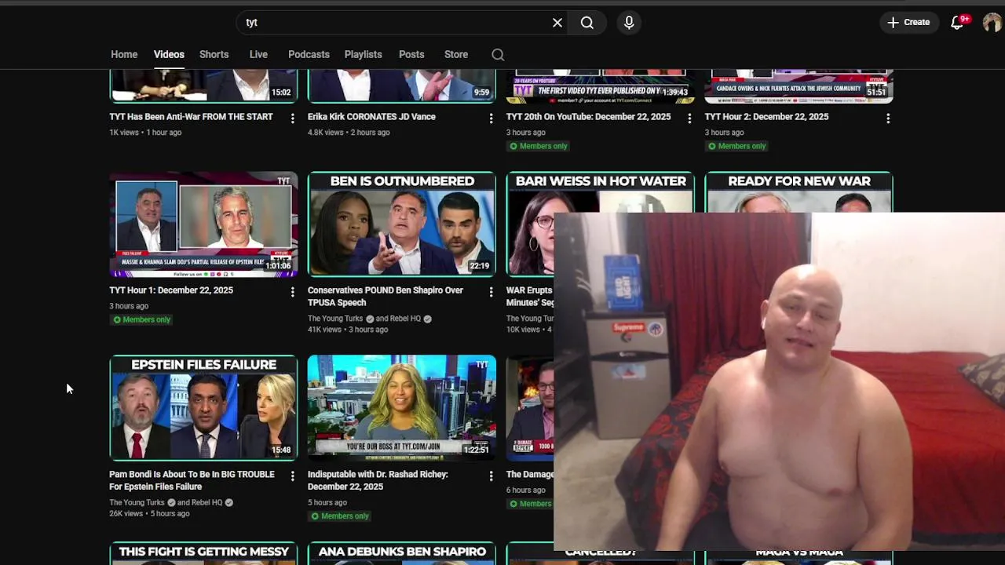Open options for Pam Bondi video
The image size is (1005, 565).
pos(292,476)
